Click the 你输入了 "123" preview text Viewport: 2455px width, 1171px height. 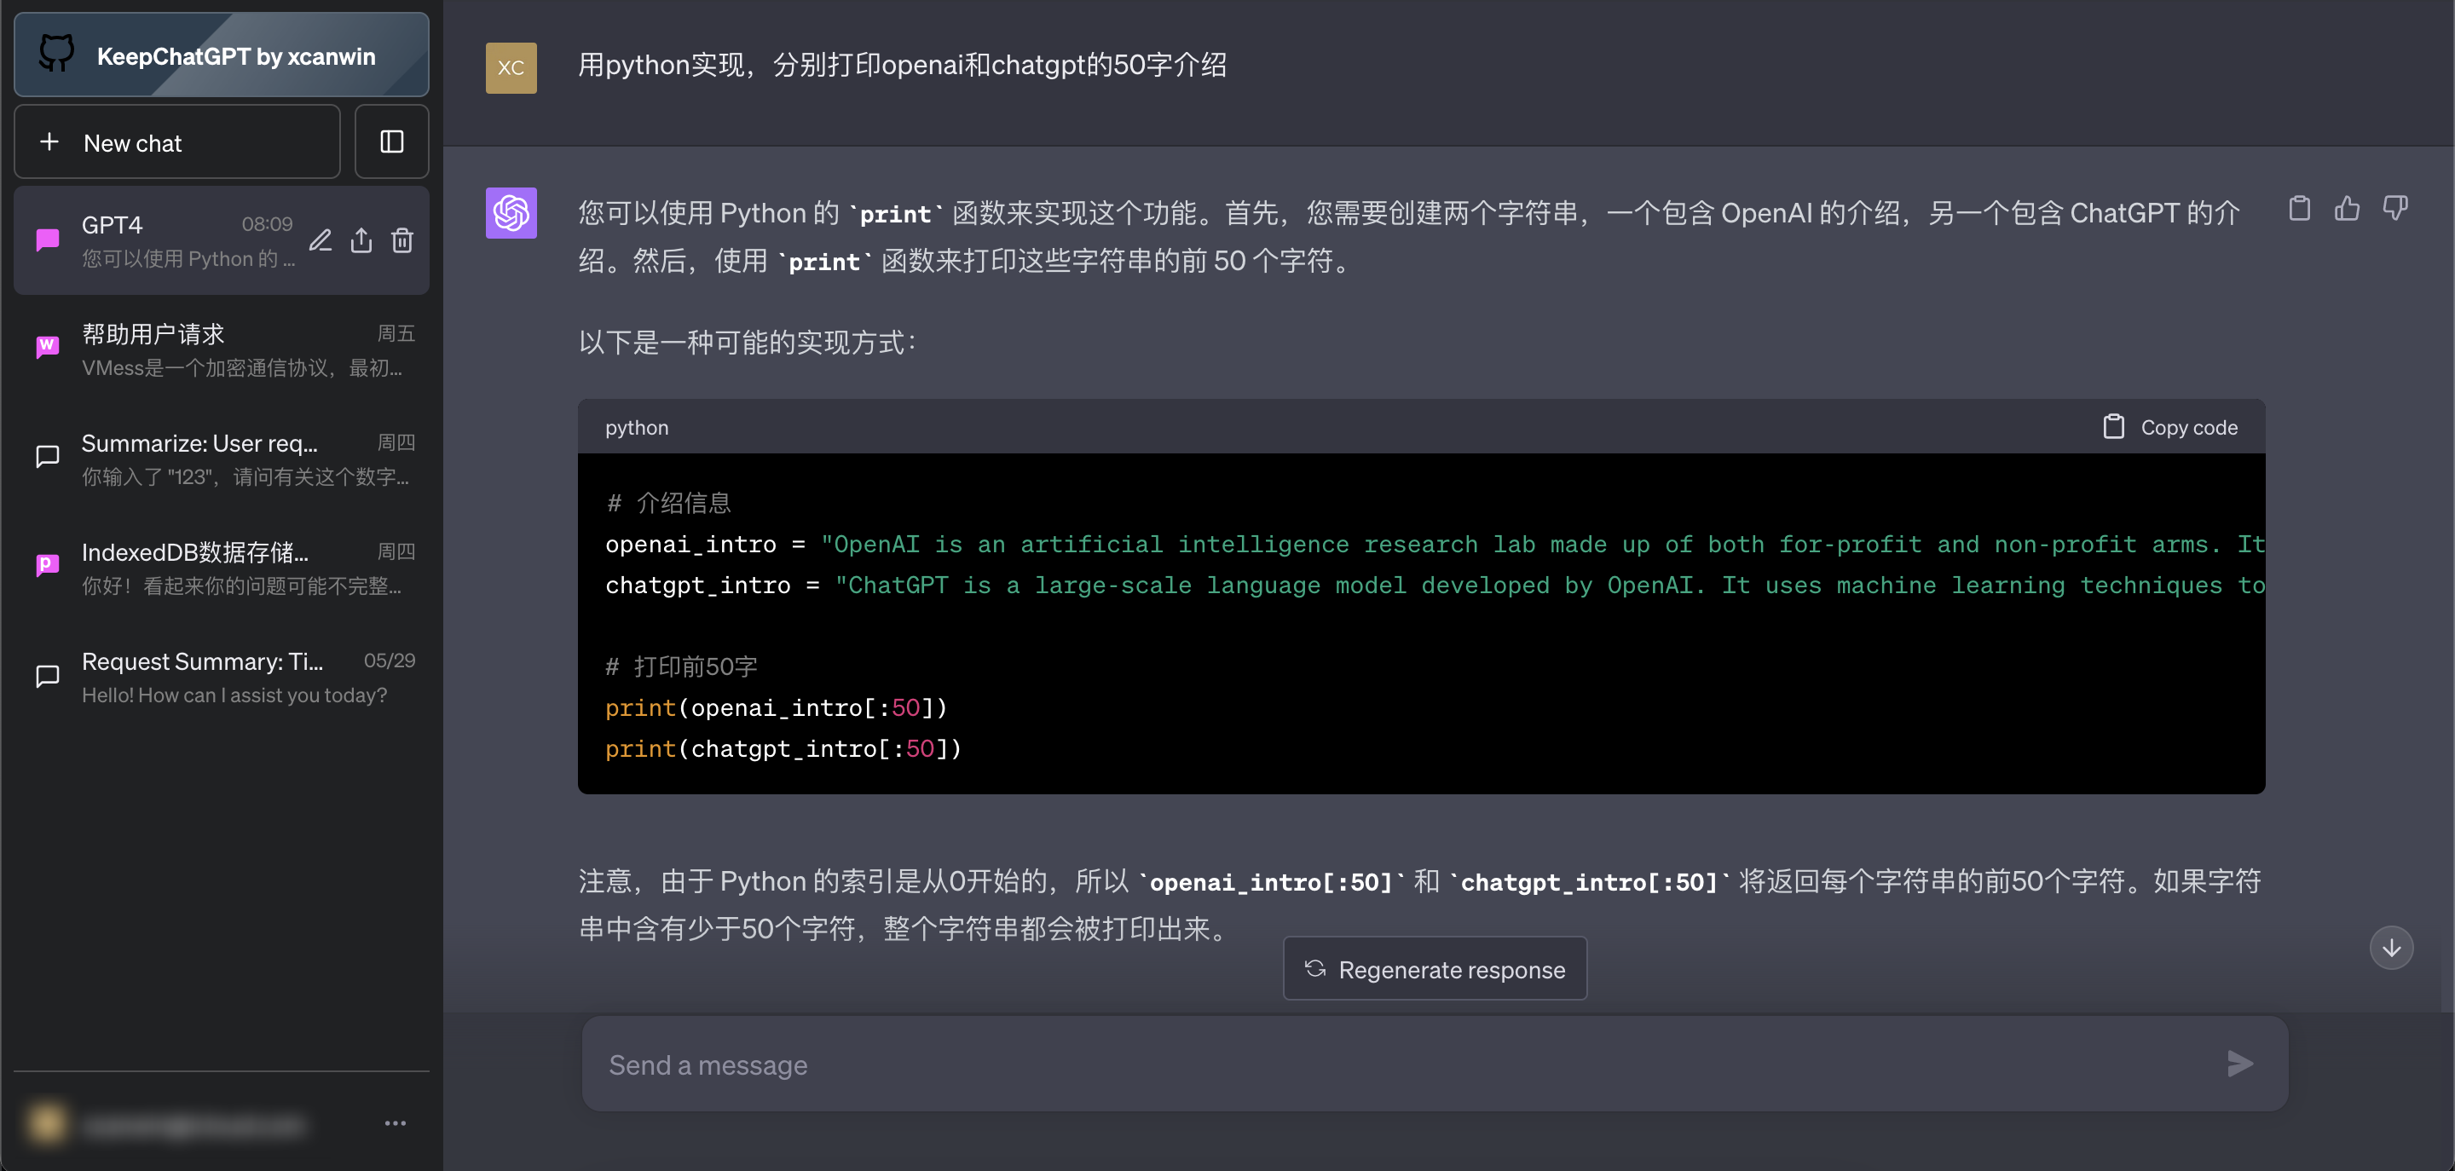pos(245,477)
